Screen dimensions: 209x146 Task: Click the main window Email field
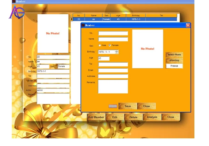click(x=53, y=81)
